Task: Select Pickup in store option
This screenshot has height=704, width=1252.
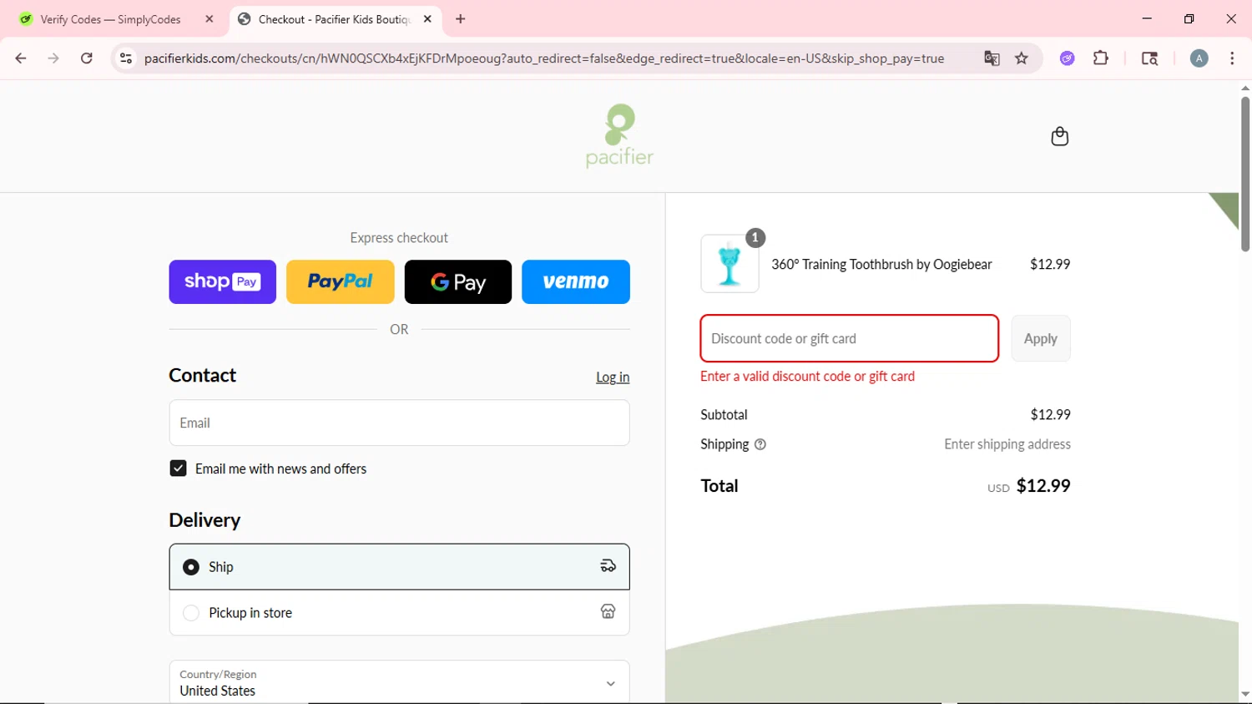Action: coord(399,613)
